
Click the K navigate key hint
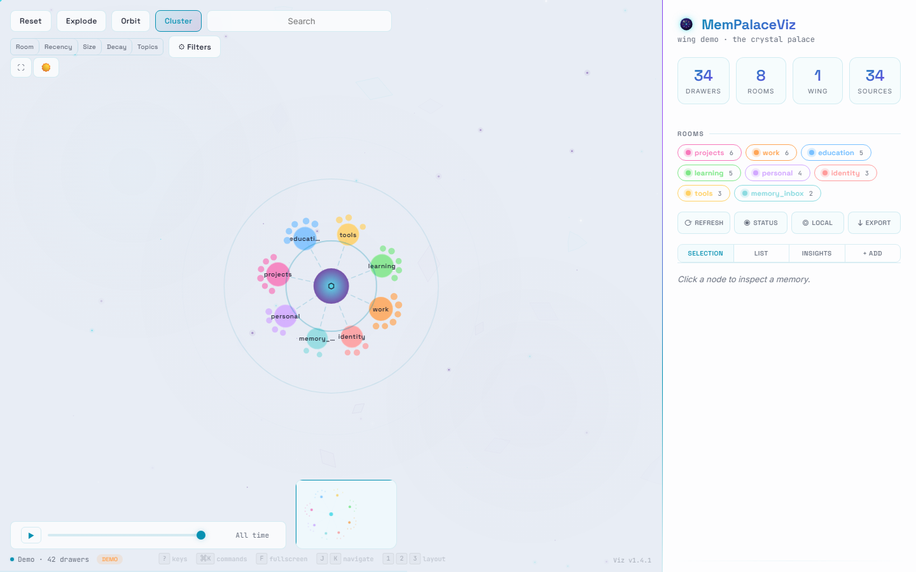335,559
